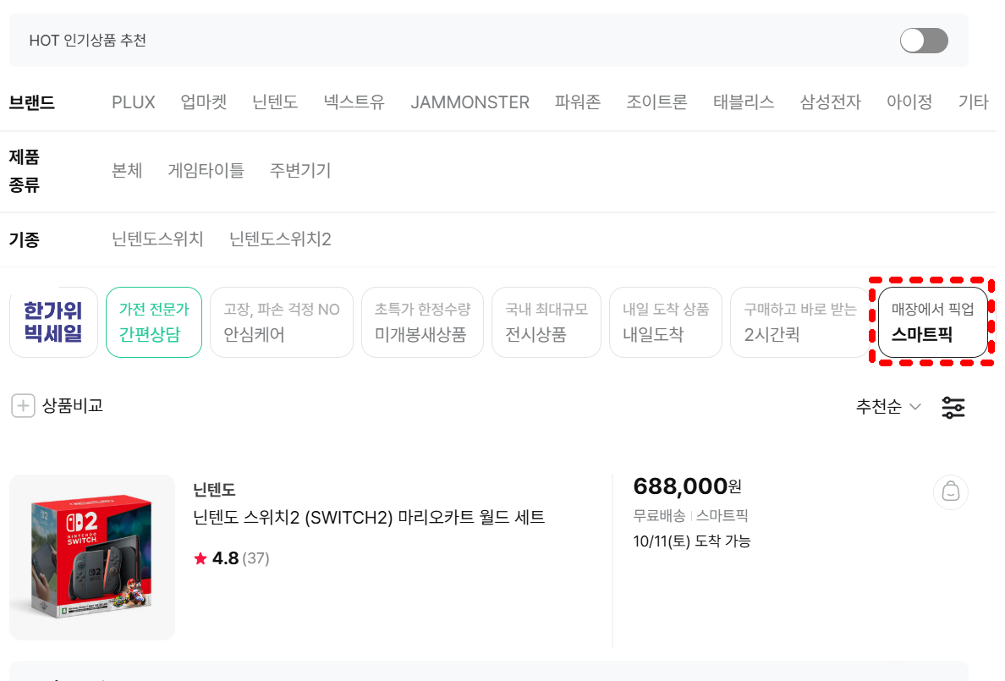The image size is (1005, 681).
Task: Toggle HOT popular product recommendations switch
Action: coord(924,41)
